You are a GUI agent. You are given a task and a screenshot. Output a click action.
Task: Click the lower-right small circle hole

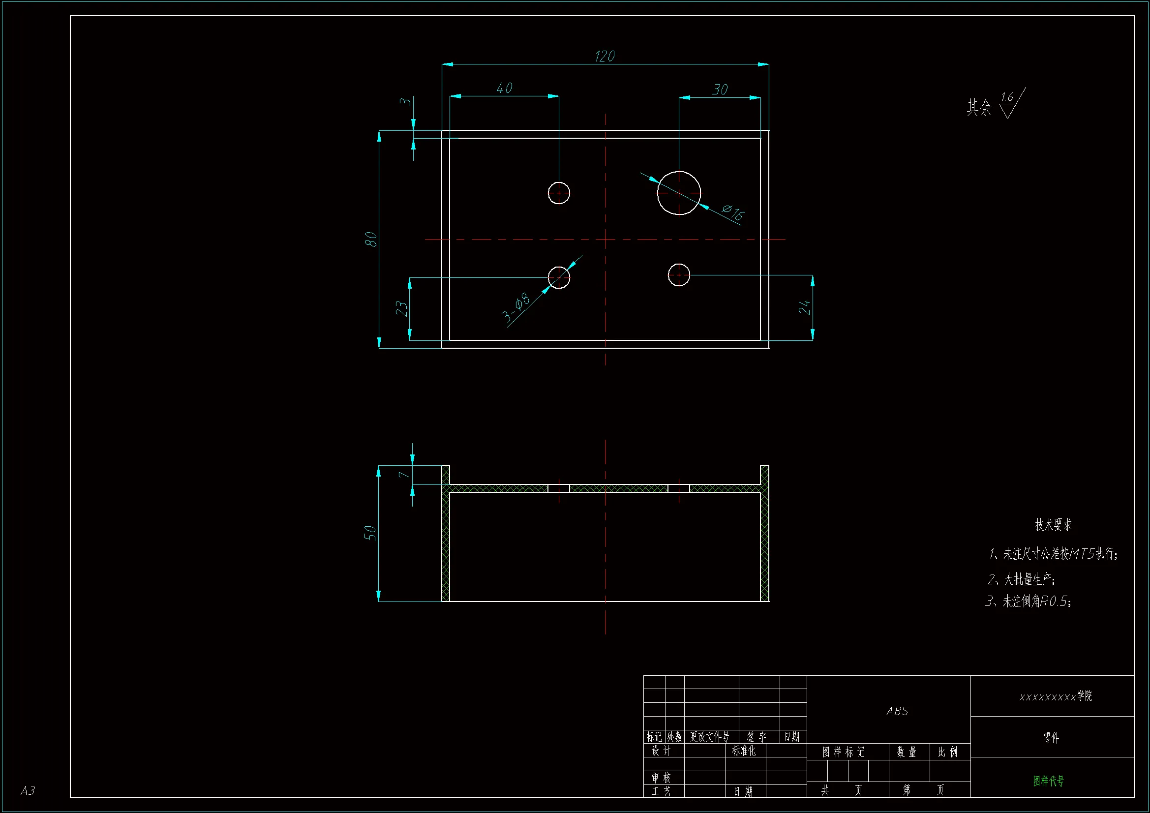point(679,274)
